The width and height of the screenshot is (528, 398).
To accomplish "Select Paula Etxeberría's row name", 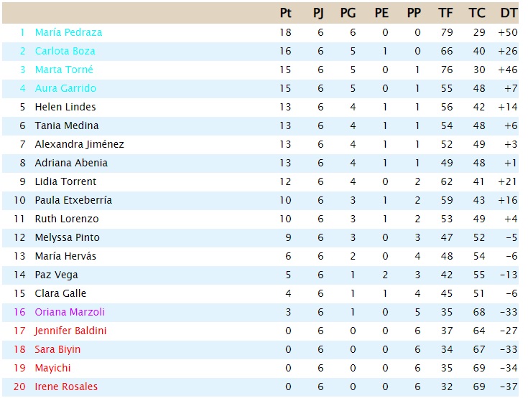I will click(73, 200).
